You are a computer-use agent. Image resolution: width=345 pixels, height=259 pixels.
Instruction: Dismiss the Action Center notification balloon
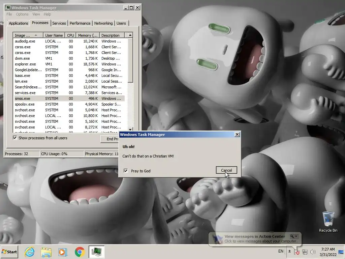(x=296, y=236)
